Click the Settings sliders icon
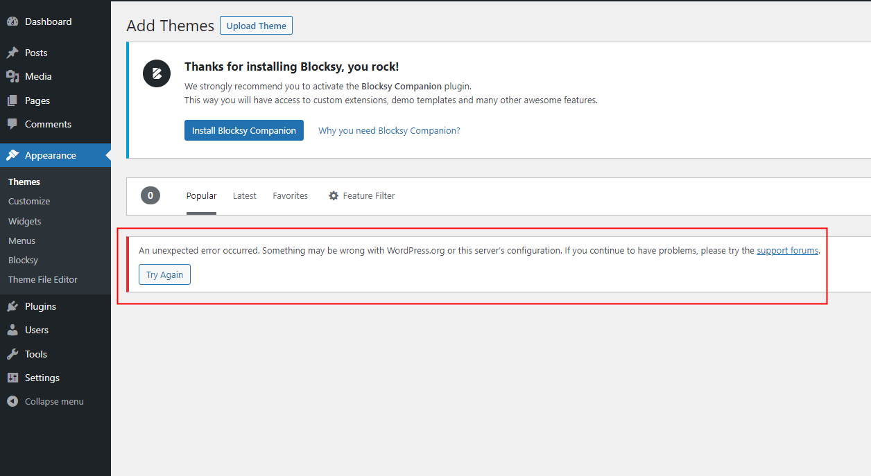Image resolution: width=871 pixels, height=476 pixels. (12, 378)
